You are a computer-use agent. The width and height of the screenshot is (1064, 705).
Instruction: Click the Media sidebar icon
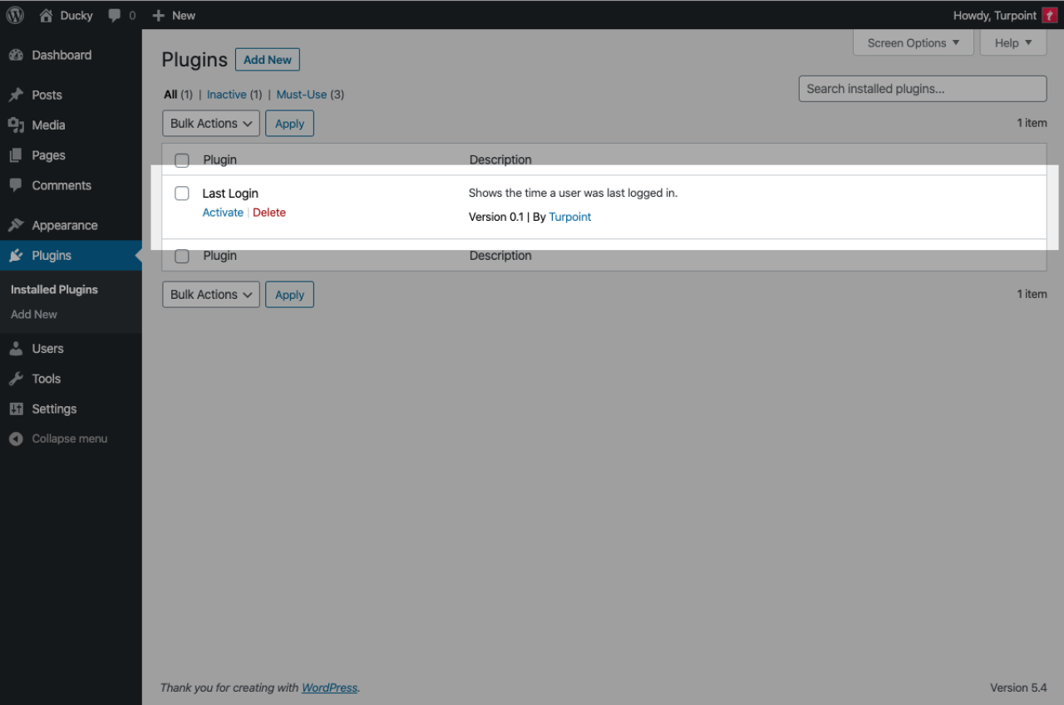16,125
